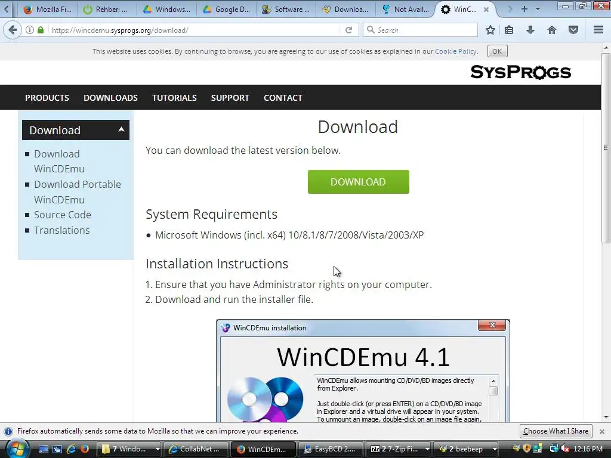Switch to CollabNet taskbar window
Viewport: 611px width, 458px height.
click(196, 449)
